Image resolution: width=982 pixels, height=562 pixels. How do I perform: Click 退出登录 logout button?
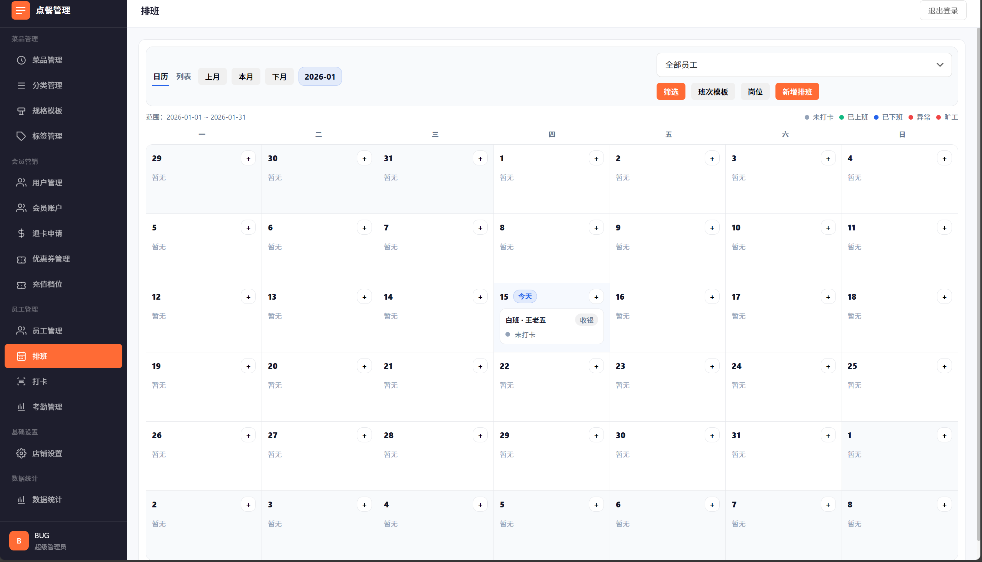pos(943,10)
